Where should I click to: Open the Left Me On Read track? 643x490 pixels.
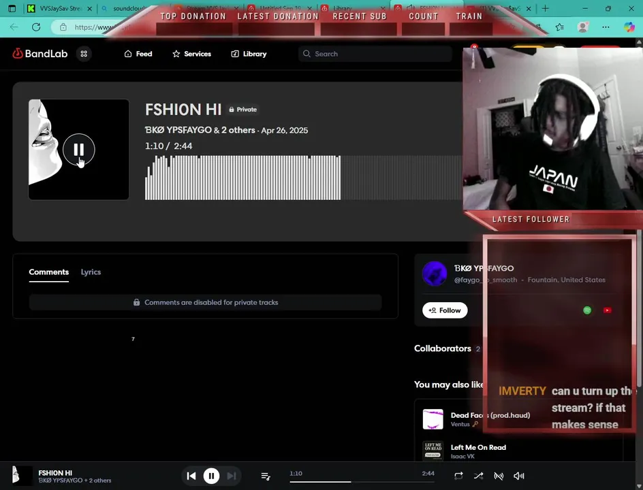pos(478,447)
